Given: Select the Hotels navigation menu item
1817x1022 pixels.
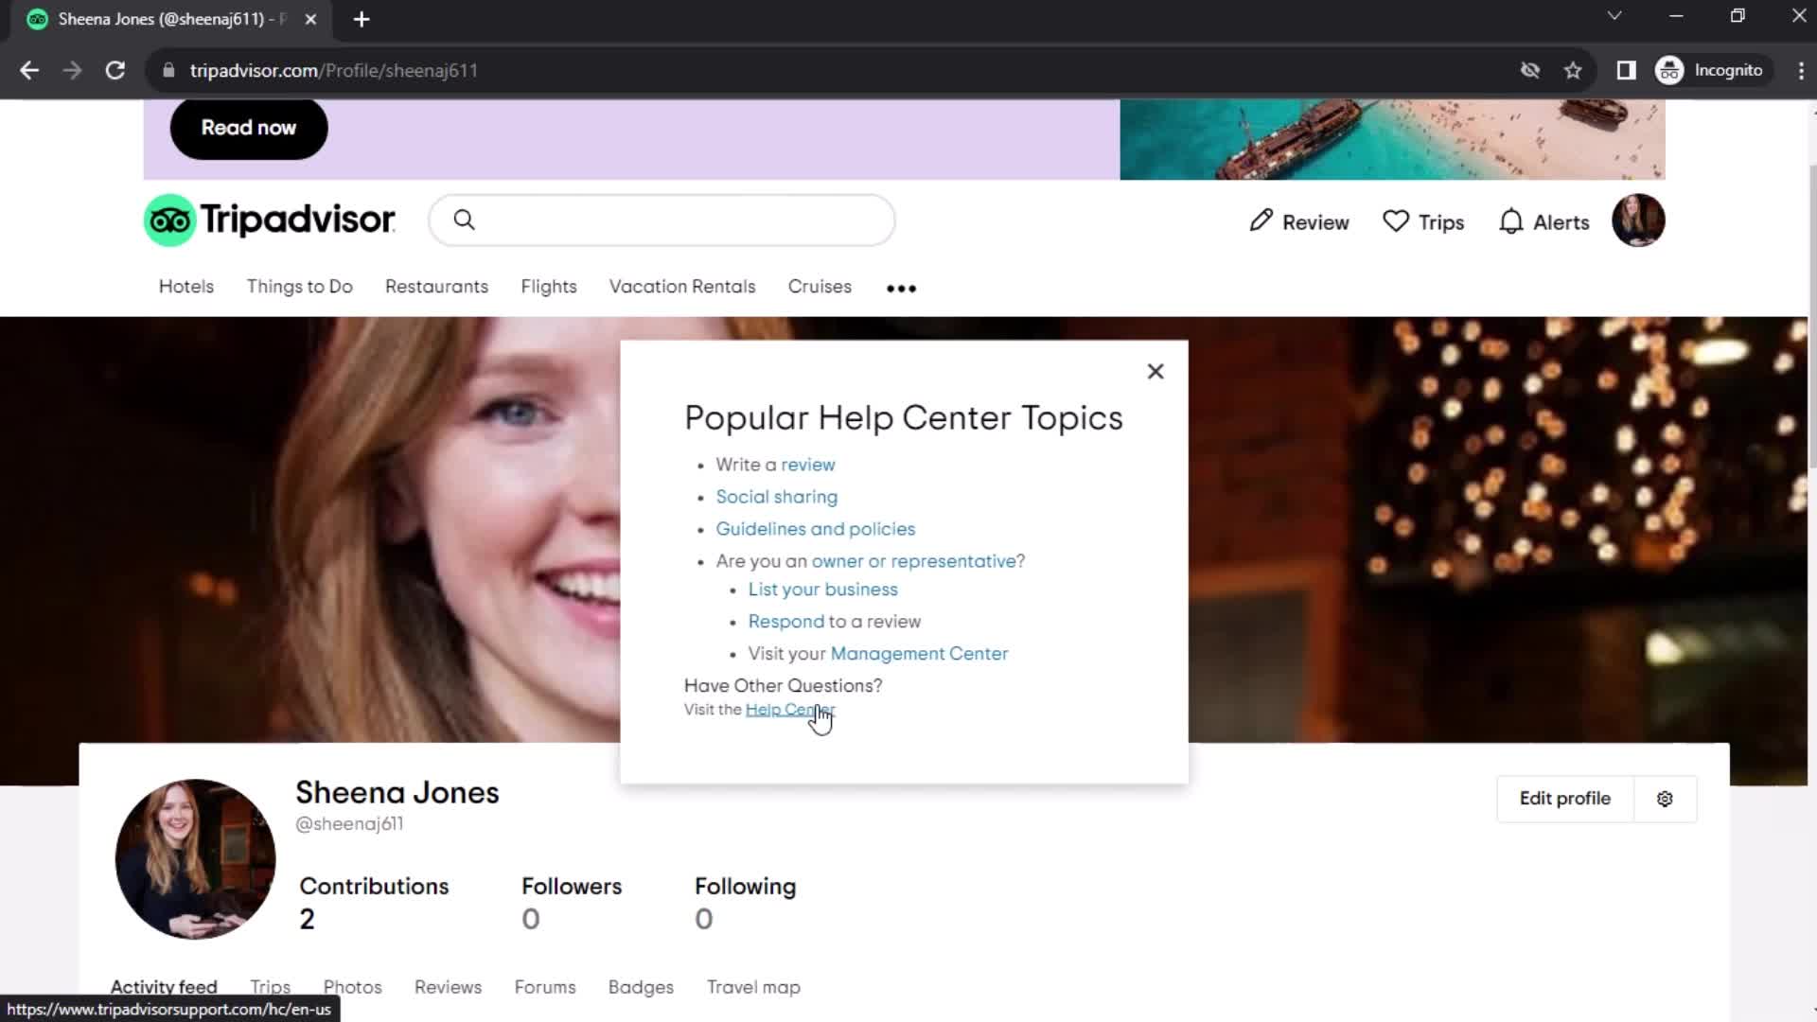Looking at the screenshot, I should (185, 286).
